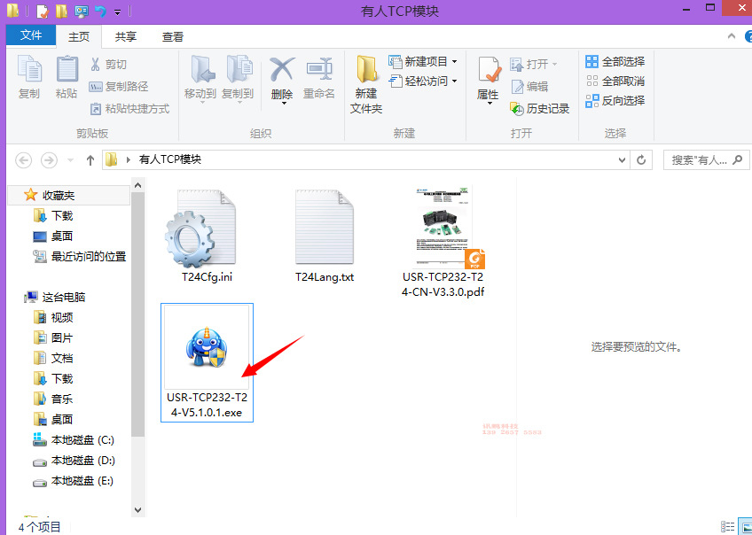Screen dimensions: 752x535
Task: Open the dropdown arrow under Delete (删除)
Action: click(283, 103)
